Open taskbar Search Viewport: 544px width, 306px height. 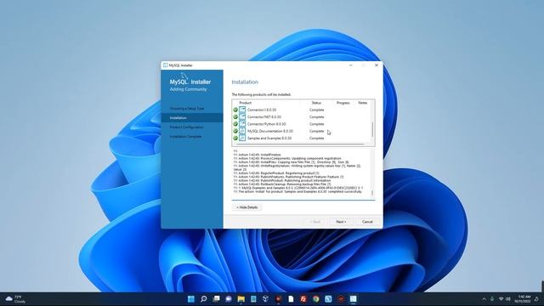pos(204,299)
